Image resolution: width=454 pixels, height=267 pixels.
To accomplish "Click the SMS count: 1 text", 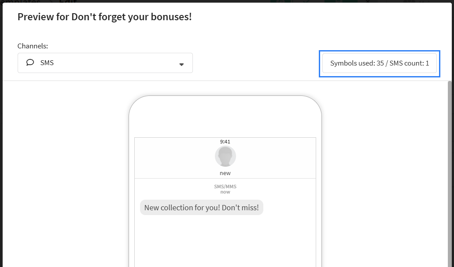I will click(x=409, y=63).
